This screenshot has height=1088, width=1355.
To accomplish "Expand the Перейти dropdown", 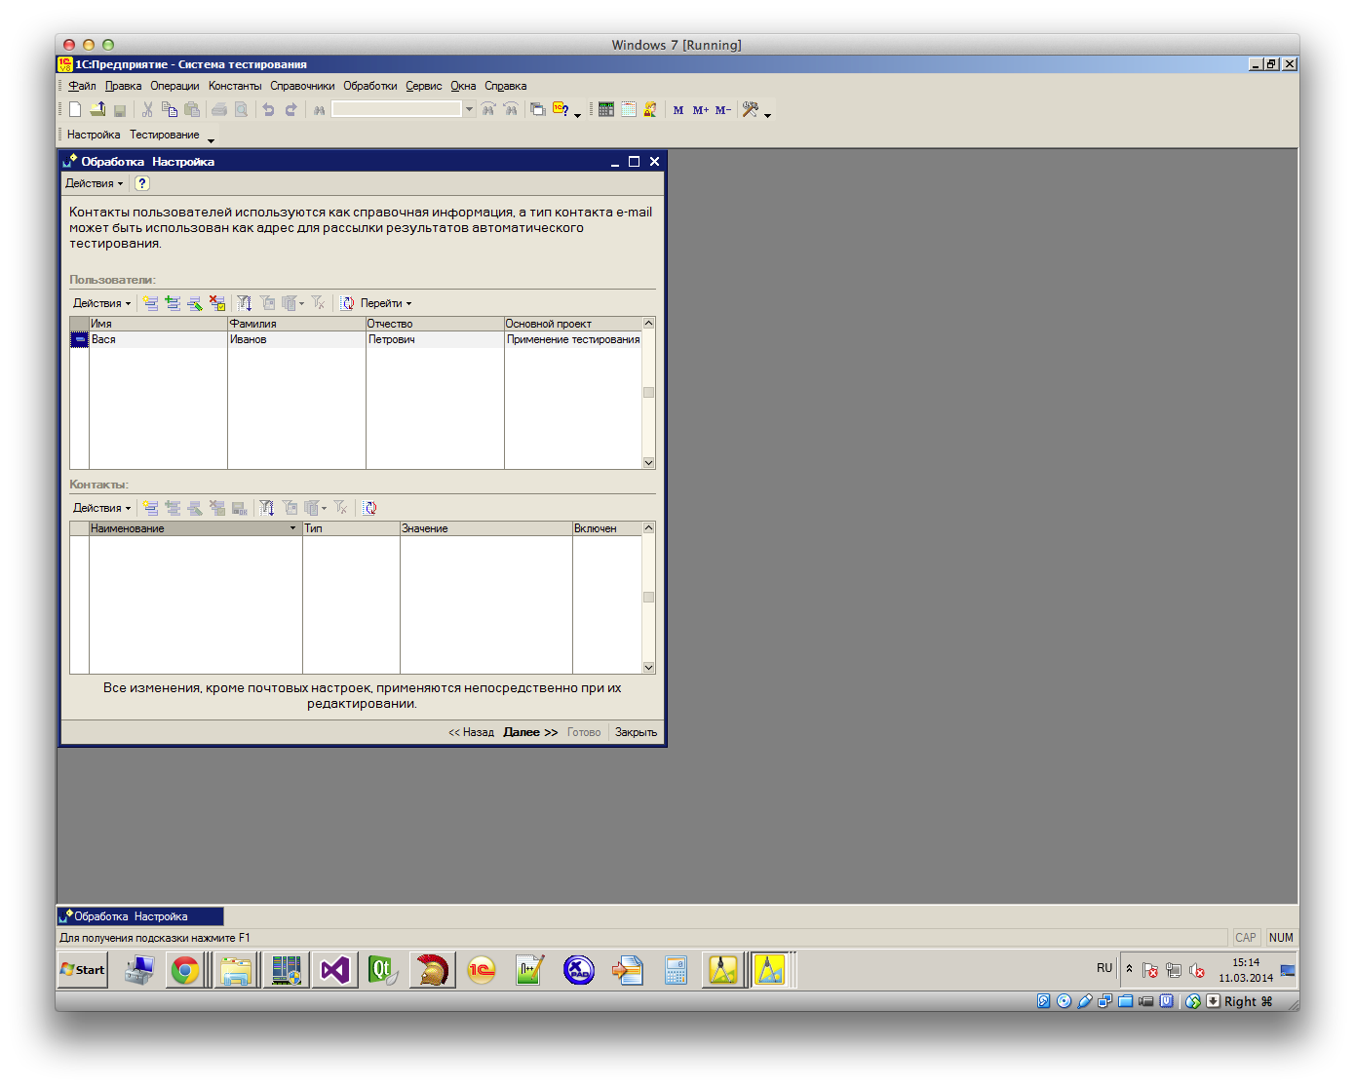I will [386, 303].
